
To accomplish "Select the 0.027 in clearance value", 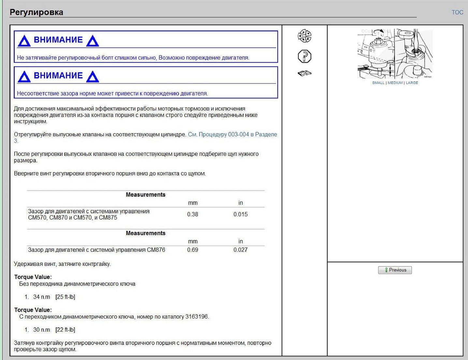I will (x=241, y=250).
